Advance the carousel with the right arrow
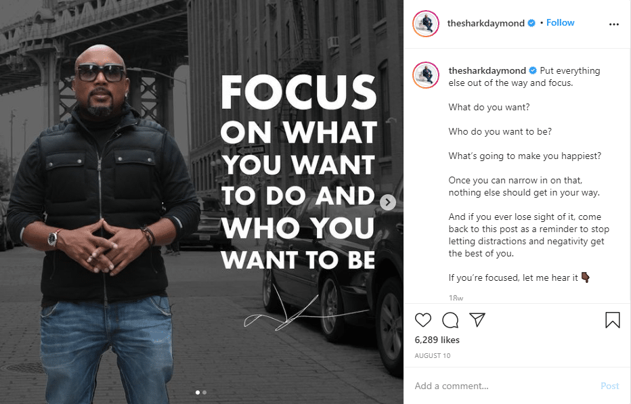 tap(387, 202)
